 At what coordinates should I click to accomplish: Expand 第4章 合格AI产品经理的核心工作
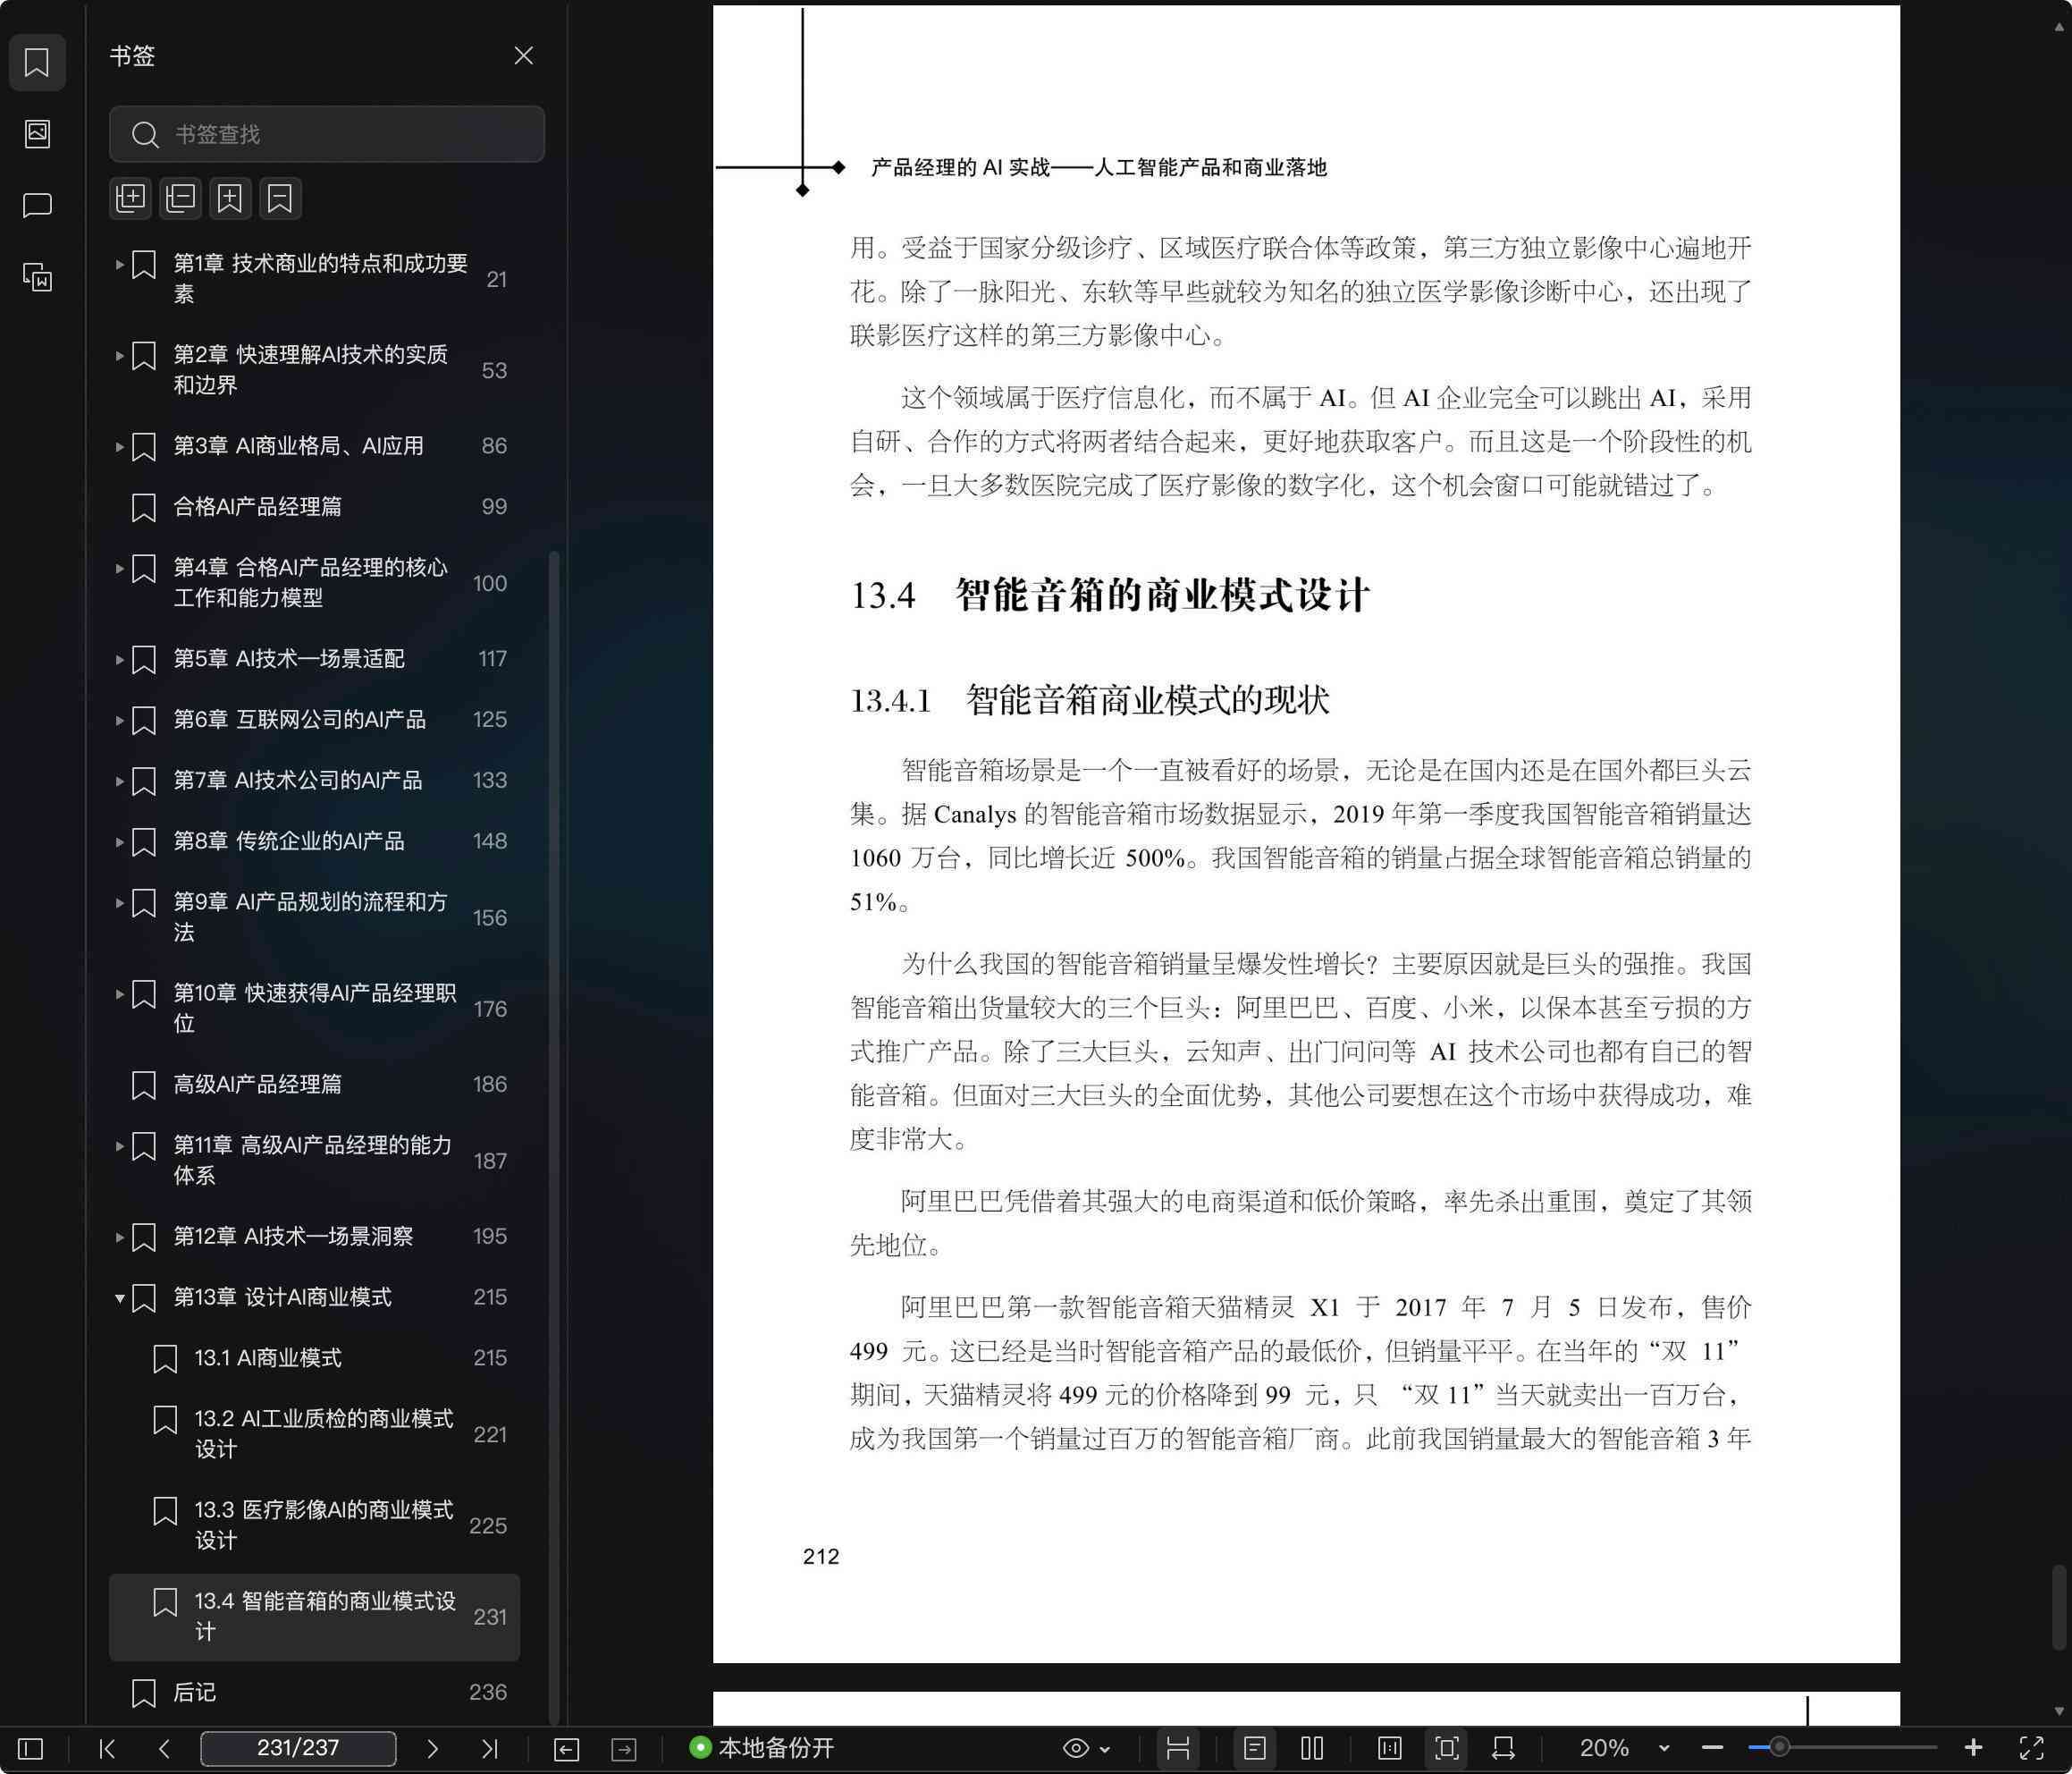click(x=119, y=569)
